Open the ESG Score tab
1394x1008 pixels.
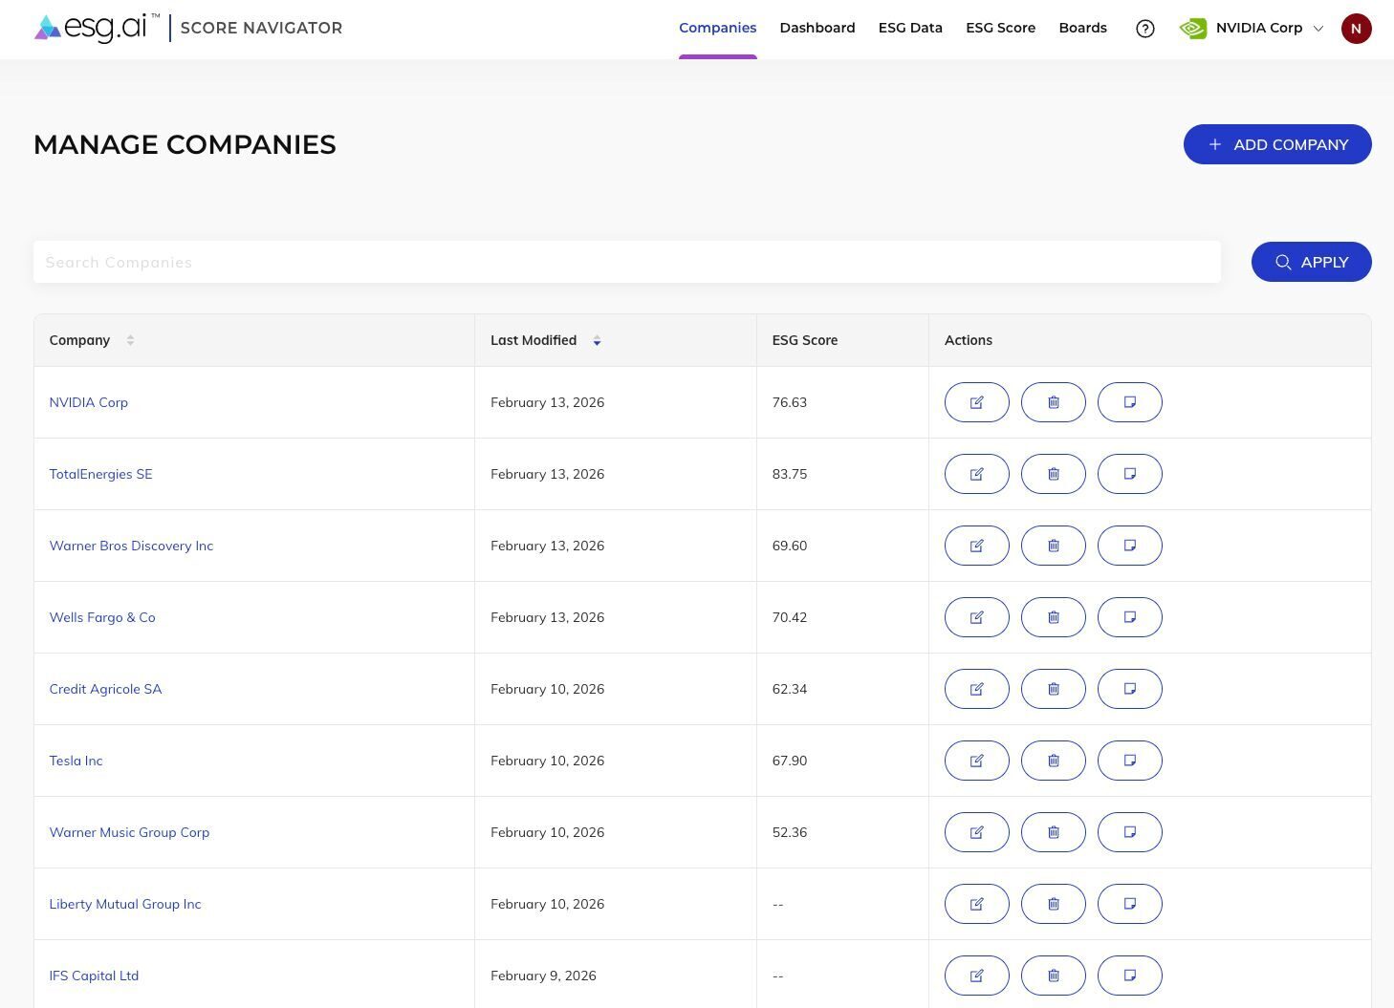[x=1000, y=29]
